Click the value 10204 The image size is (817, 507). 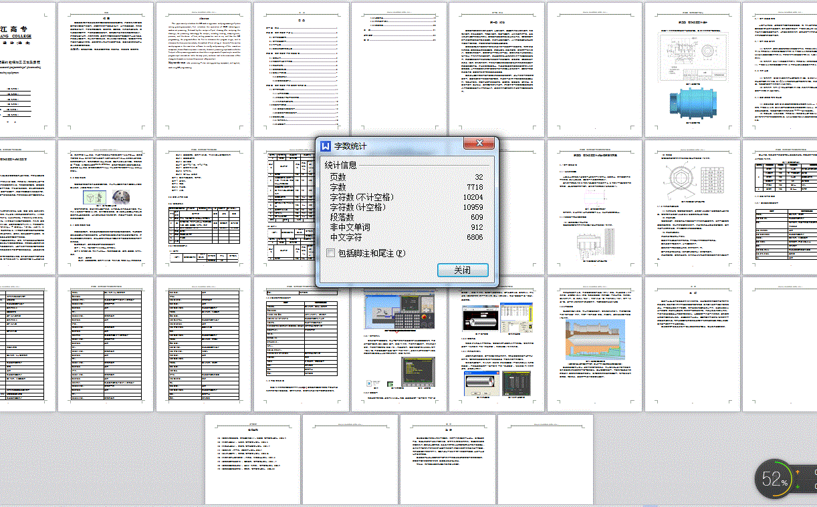coord(472,197)
